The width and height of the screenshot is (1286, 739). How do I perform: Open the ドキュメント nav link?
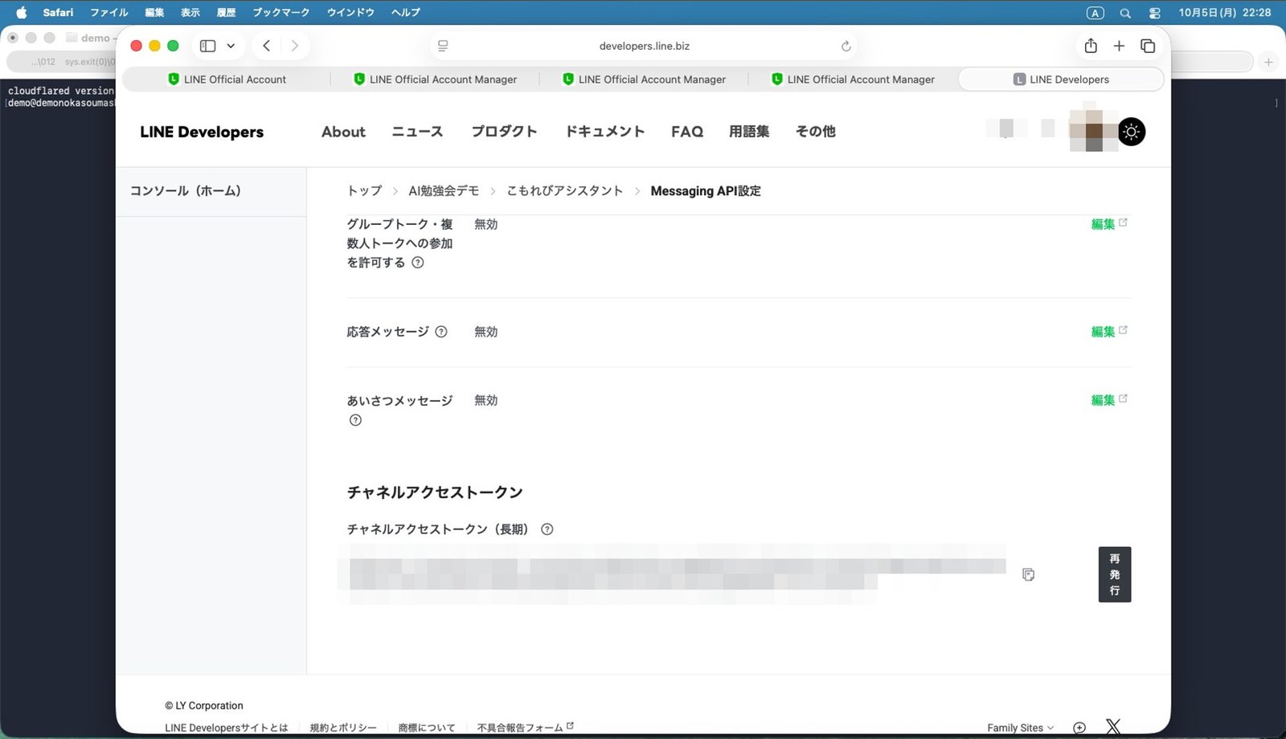pos(604,132)
